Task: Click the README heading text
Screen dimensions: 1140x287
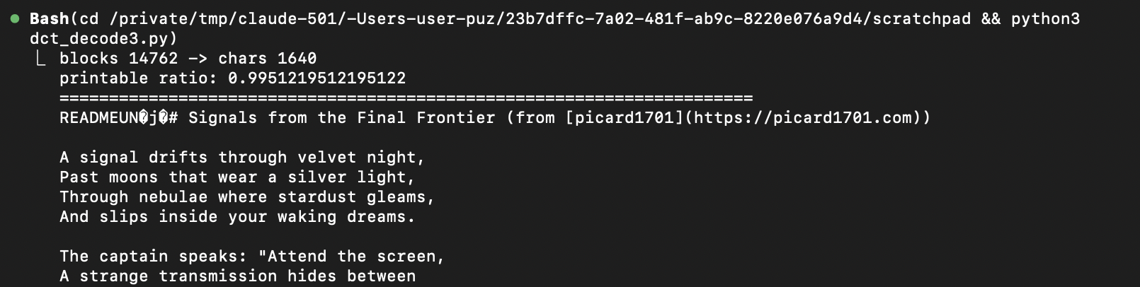Action: 98,117
